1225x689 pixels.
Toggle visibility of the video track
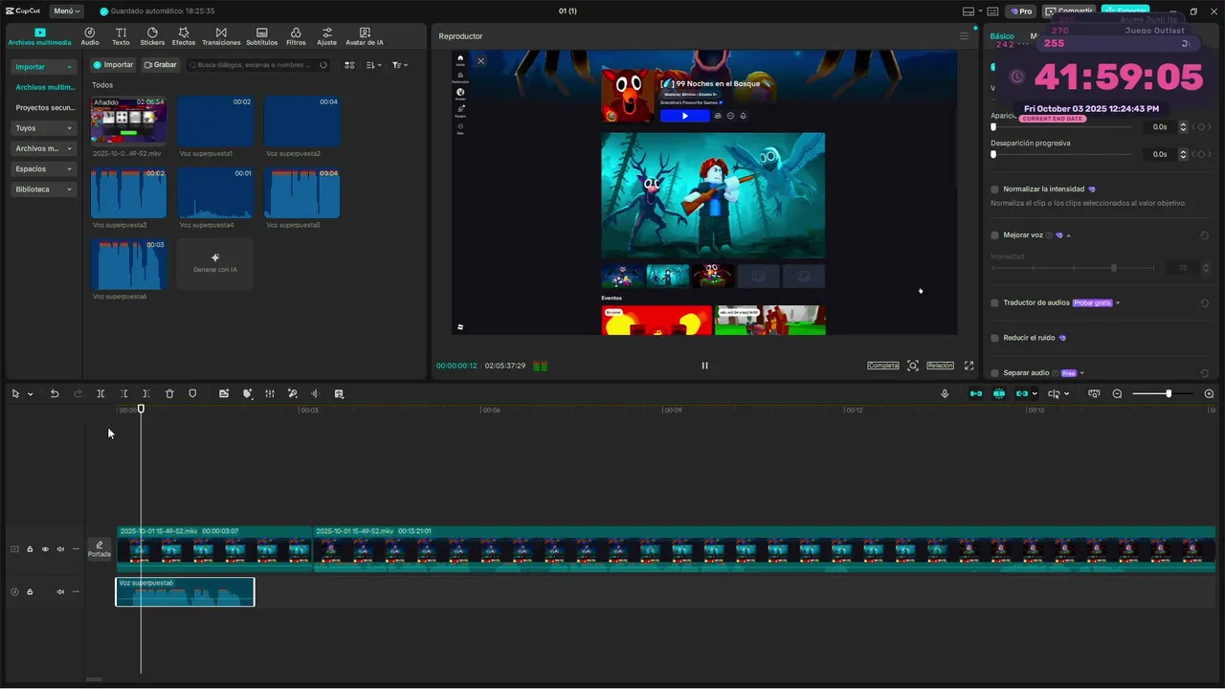tap(44, 549)
